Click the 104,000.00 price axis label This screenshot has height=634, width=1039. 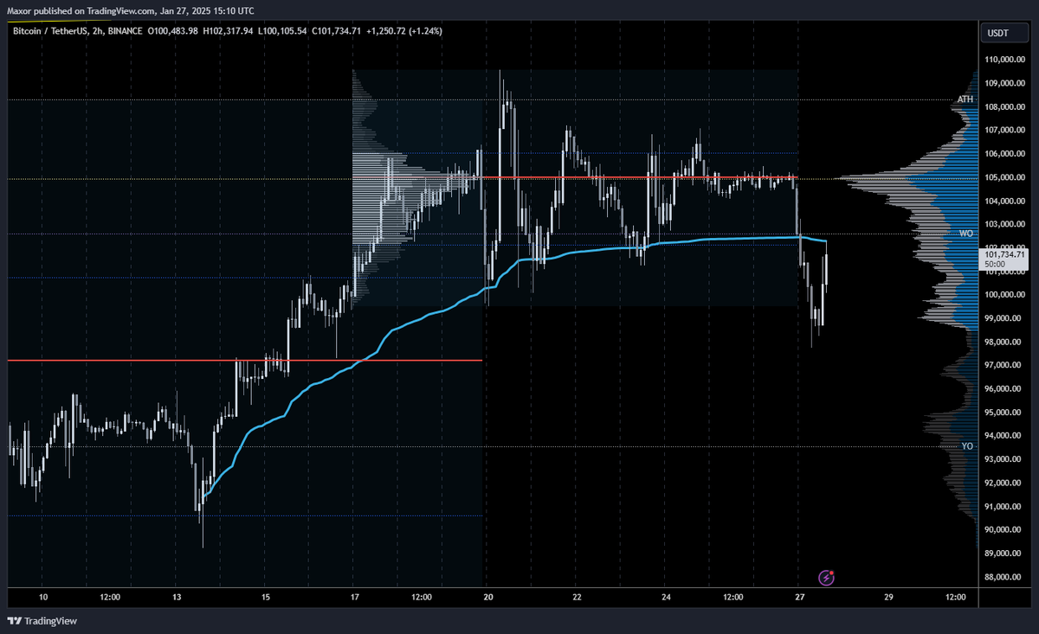pos(1004,202)
